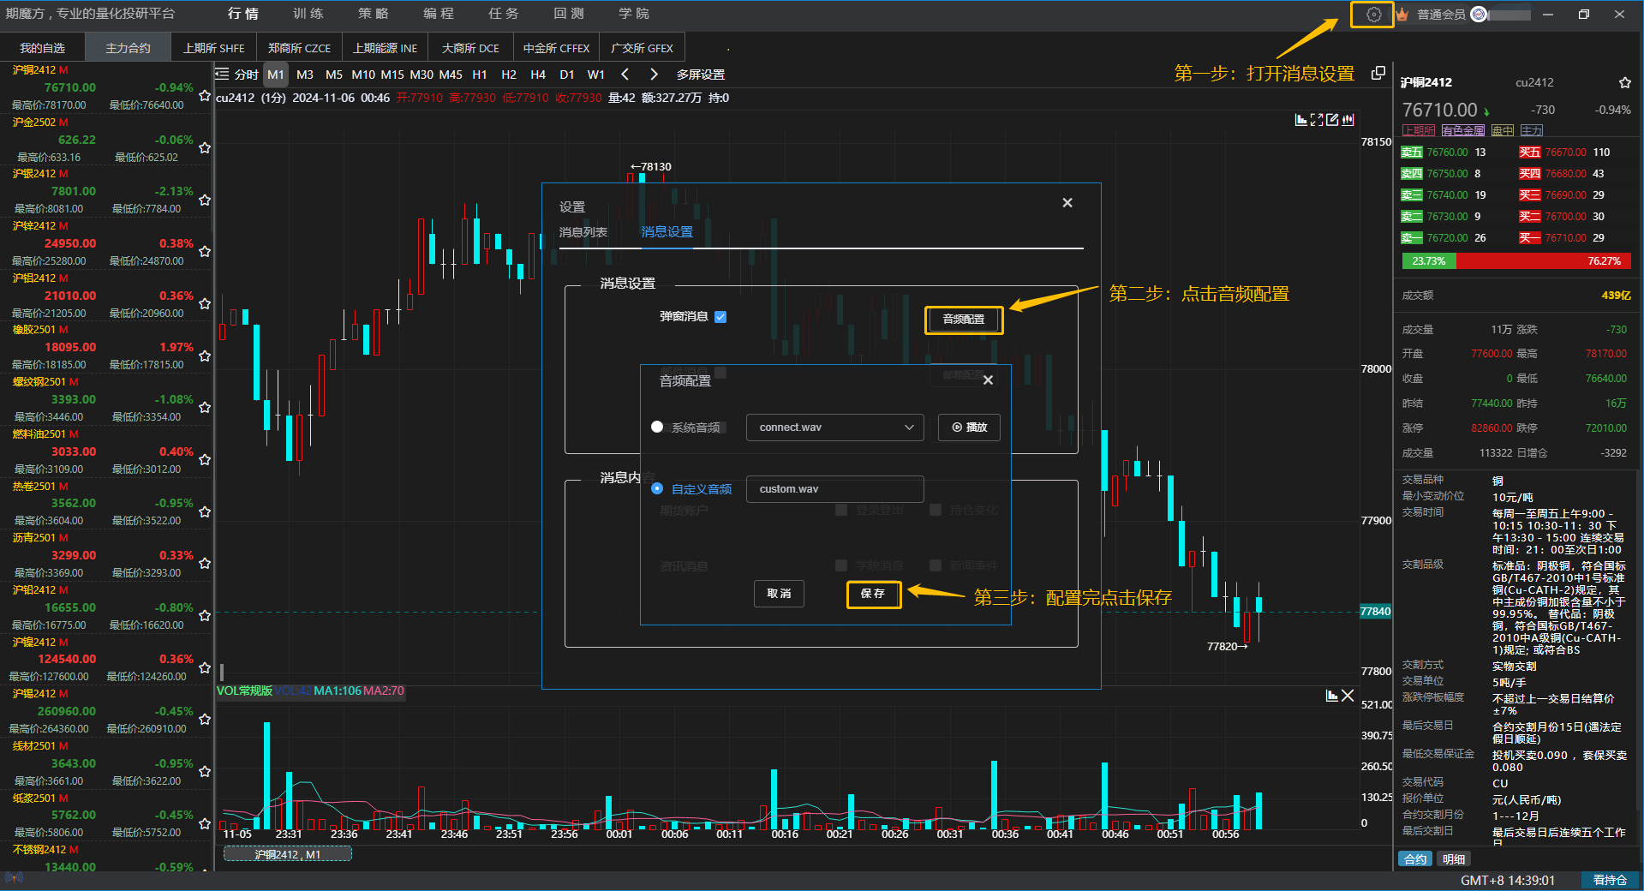Switch to 明细 tab in detail panel
The height and width of the screenshot is (891, 1644).
pos(1454,858)
